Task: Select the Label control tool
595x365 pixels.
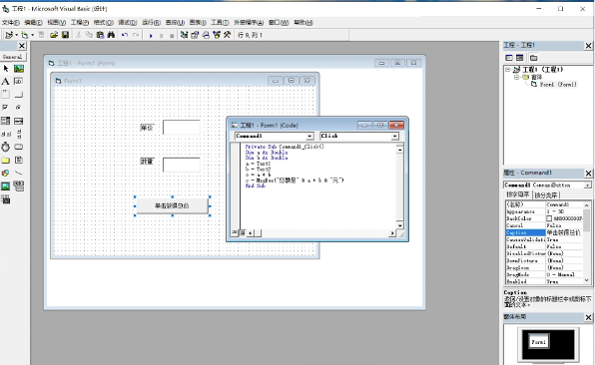Action: coord(6,82)
